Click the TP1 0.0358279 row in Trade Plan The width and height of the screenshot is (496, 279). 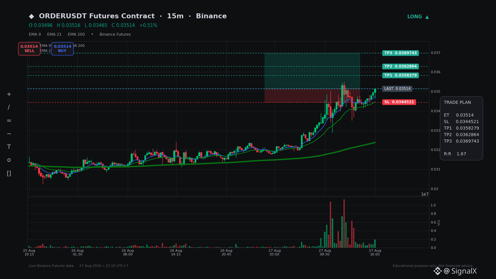[461, 128]
